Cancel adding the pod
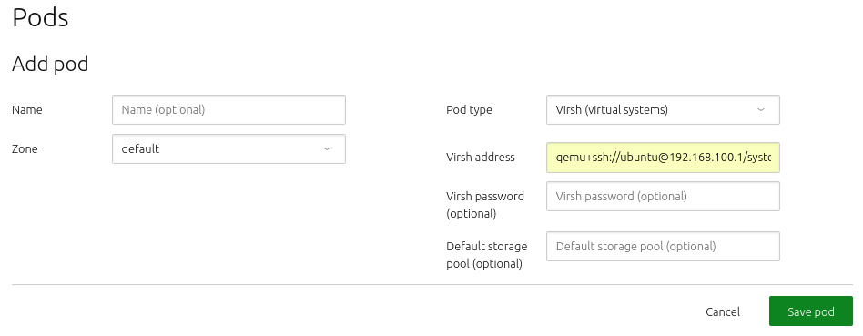The height and width of the screenshot is (336, 863). click(723, 311)
